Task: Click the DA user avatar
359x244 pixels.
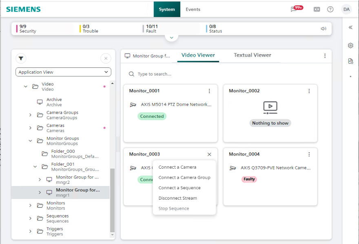Action: pyautogui.click(x=346, y=9)
